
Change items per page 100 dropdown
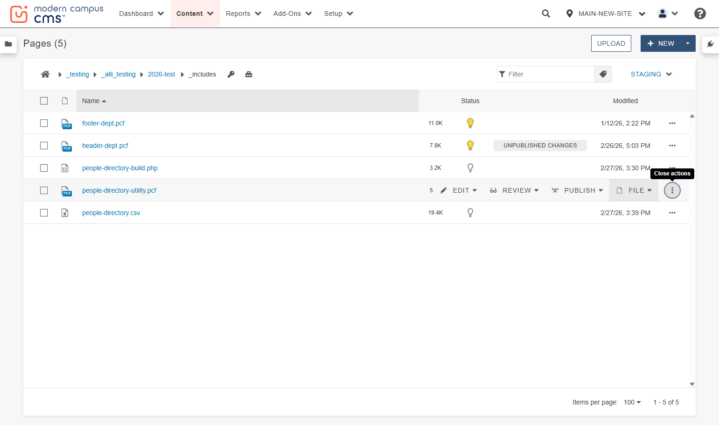632,402
